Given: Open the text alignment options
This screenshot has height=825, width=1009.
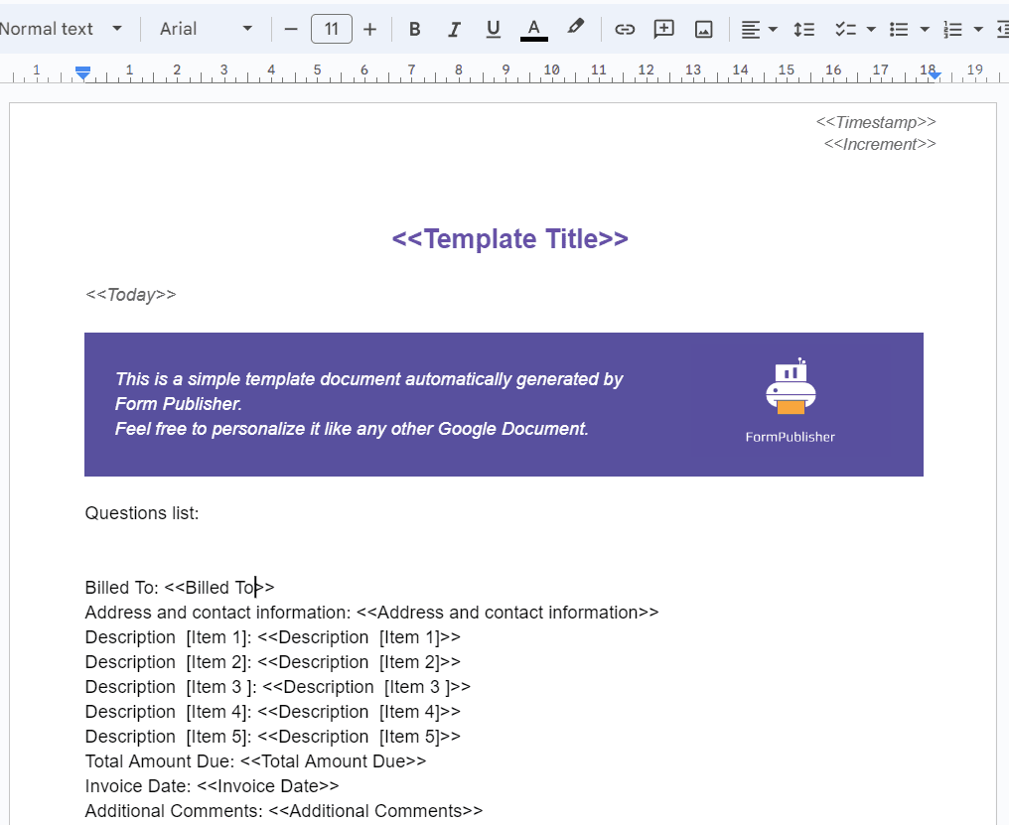Looking at the screenshot, I should click(751, 29).
